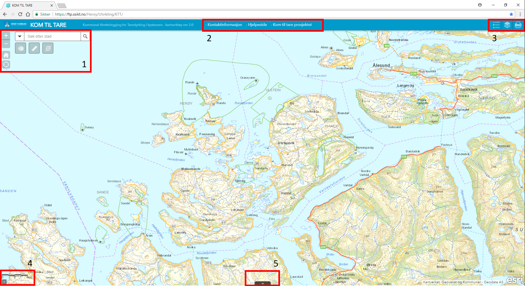Viewport: 525px width, 286px height.
Task: Open the map legend panel
Action: click(x=496, y=25)
